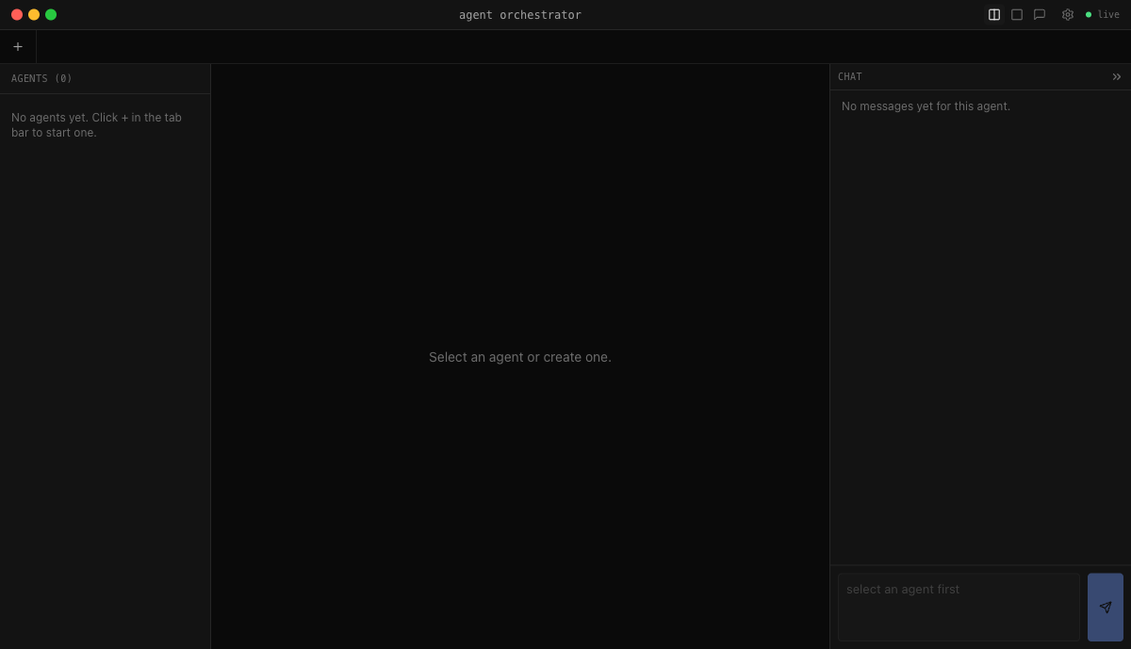The height and width of the screenshot is (649, 1131).
Task: Switch to the chat-only layout view
Action: (x=1040, y=14)
